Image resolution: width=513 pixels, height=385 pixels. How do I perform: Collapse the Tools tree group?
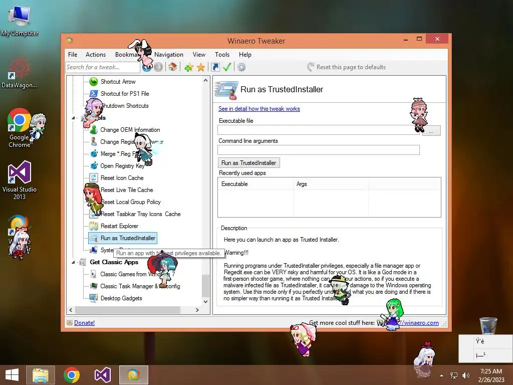73,118
